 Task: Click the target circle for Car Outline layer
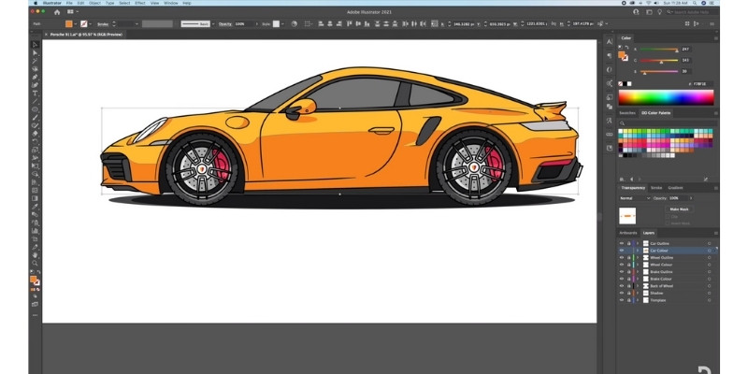click(709, 243)
